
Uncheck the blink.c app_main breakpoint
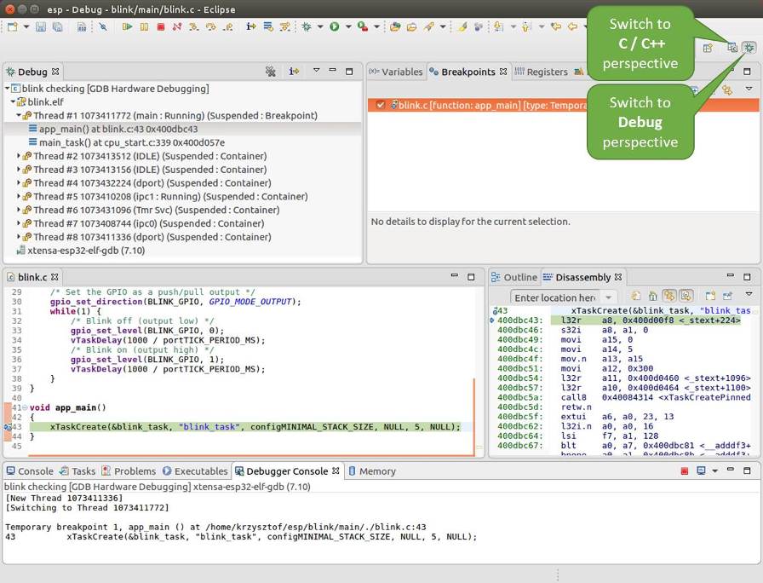coord(379,105)
